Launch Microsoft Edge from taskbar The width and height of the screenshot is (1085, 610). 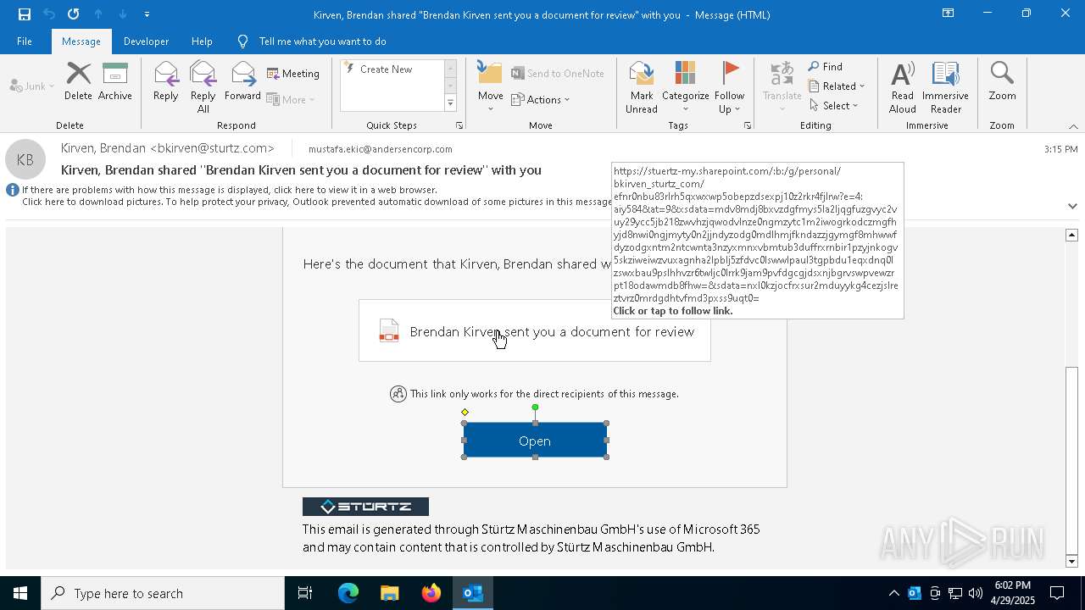tap(348, 593)
